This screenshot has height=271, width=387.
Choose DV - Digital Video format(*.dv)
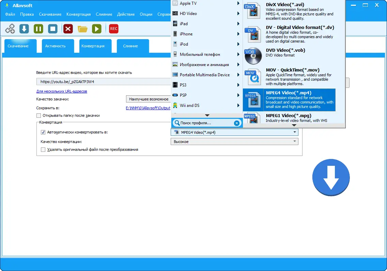(289, 34)
